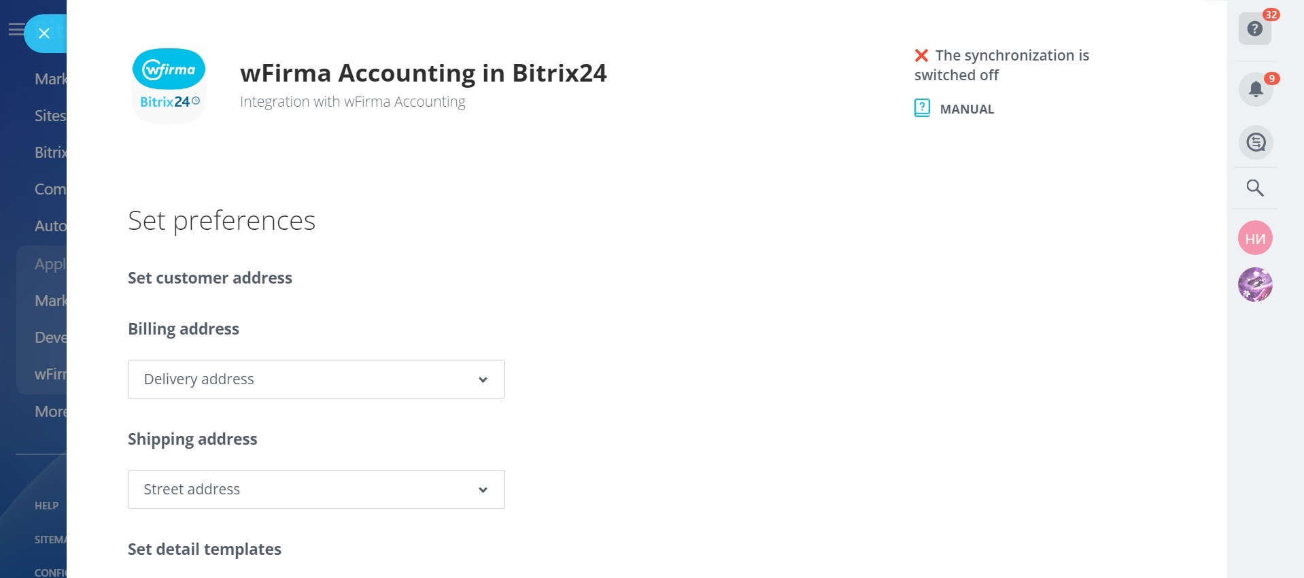The height and width of the screenshot is (578, 1304).
Task: Toggle the left hamburger menu
Action: tap(16, 30)
